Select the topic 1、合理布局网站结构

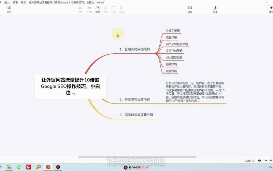coord(135,49)
